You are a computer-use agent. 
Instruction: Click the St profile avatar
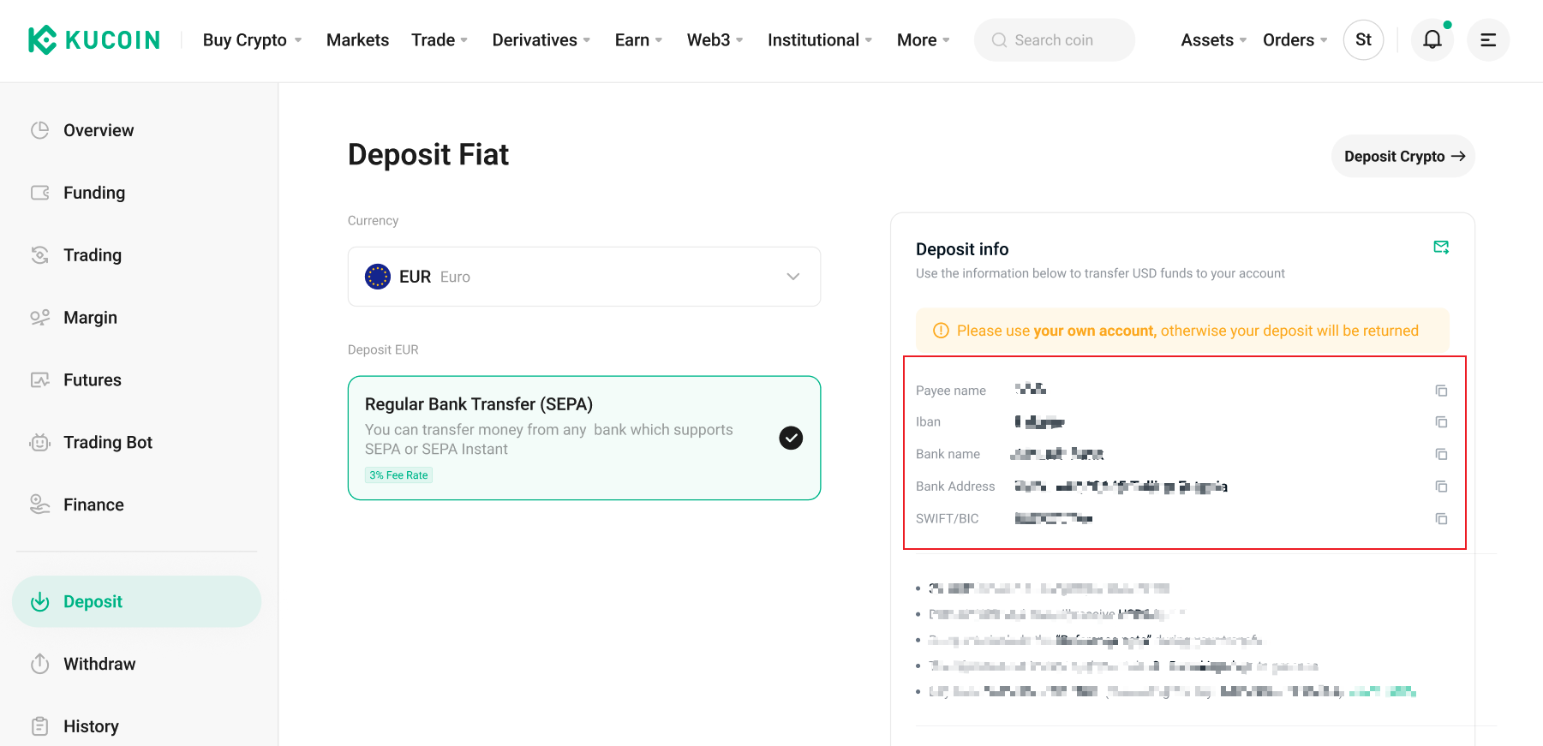click(1363, 39)
